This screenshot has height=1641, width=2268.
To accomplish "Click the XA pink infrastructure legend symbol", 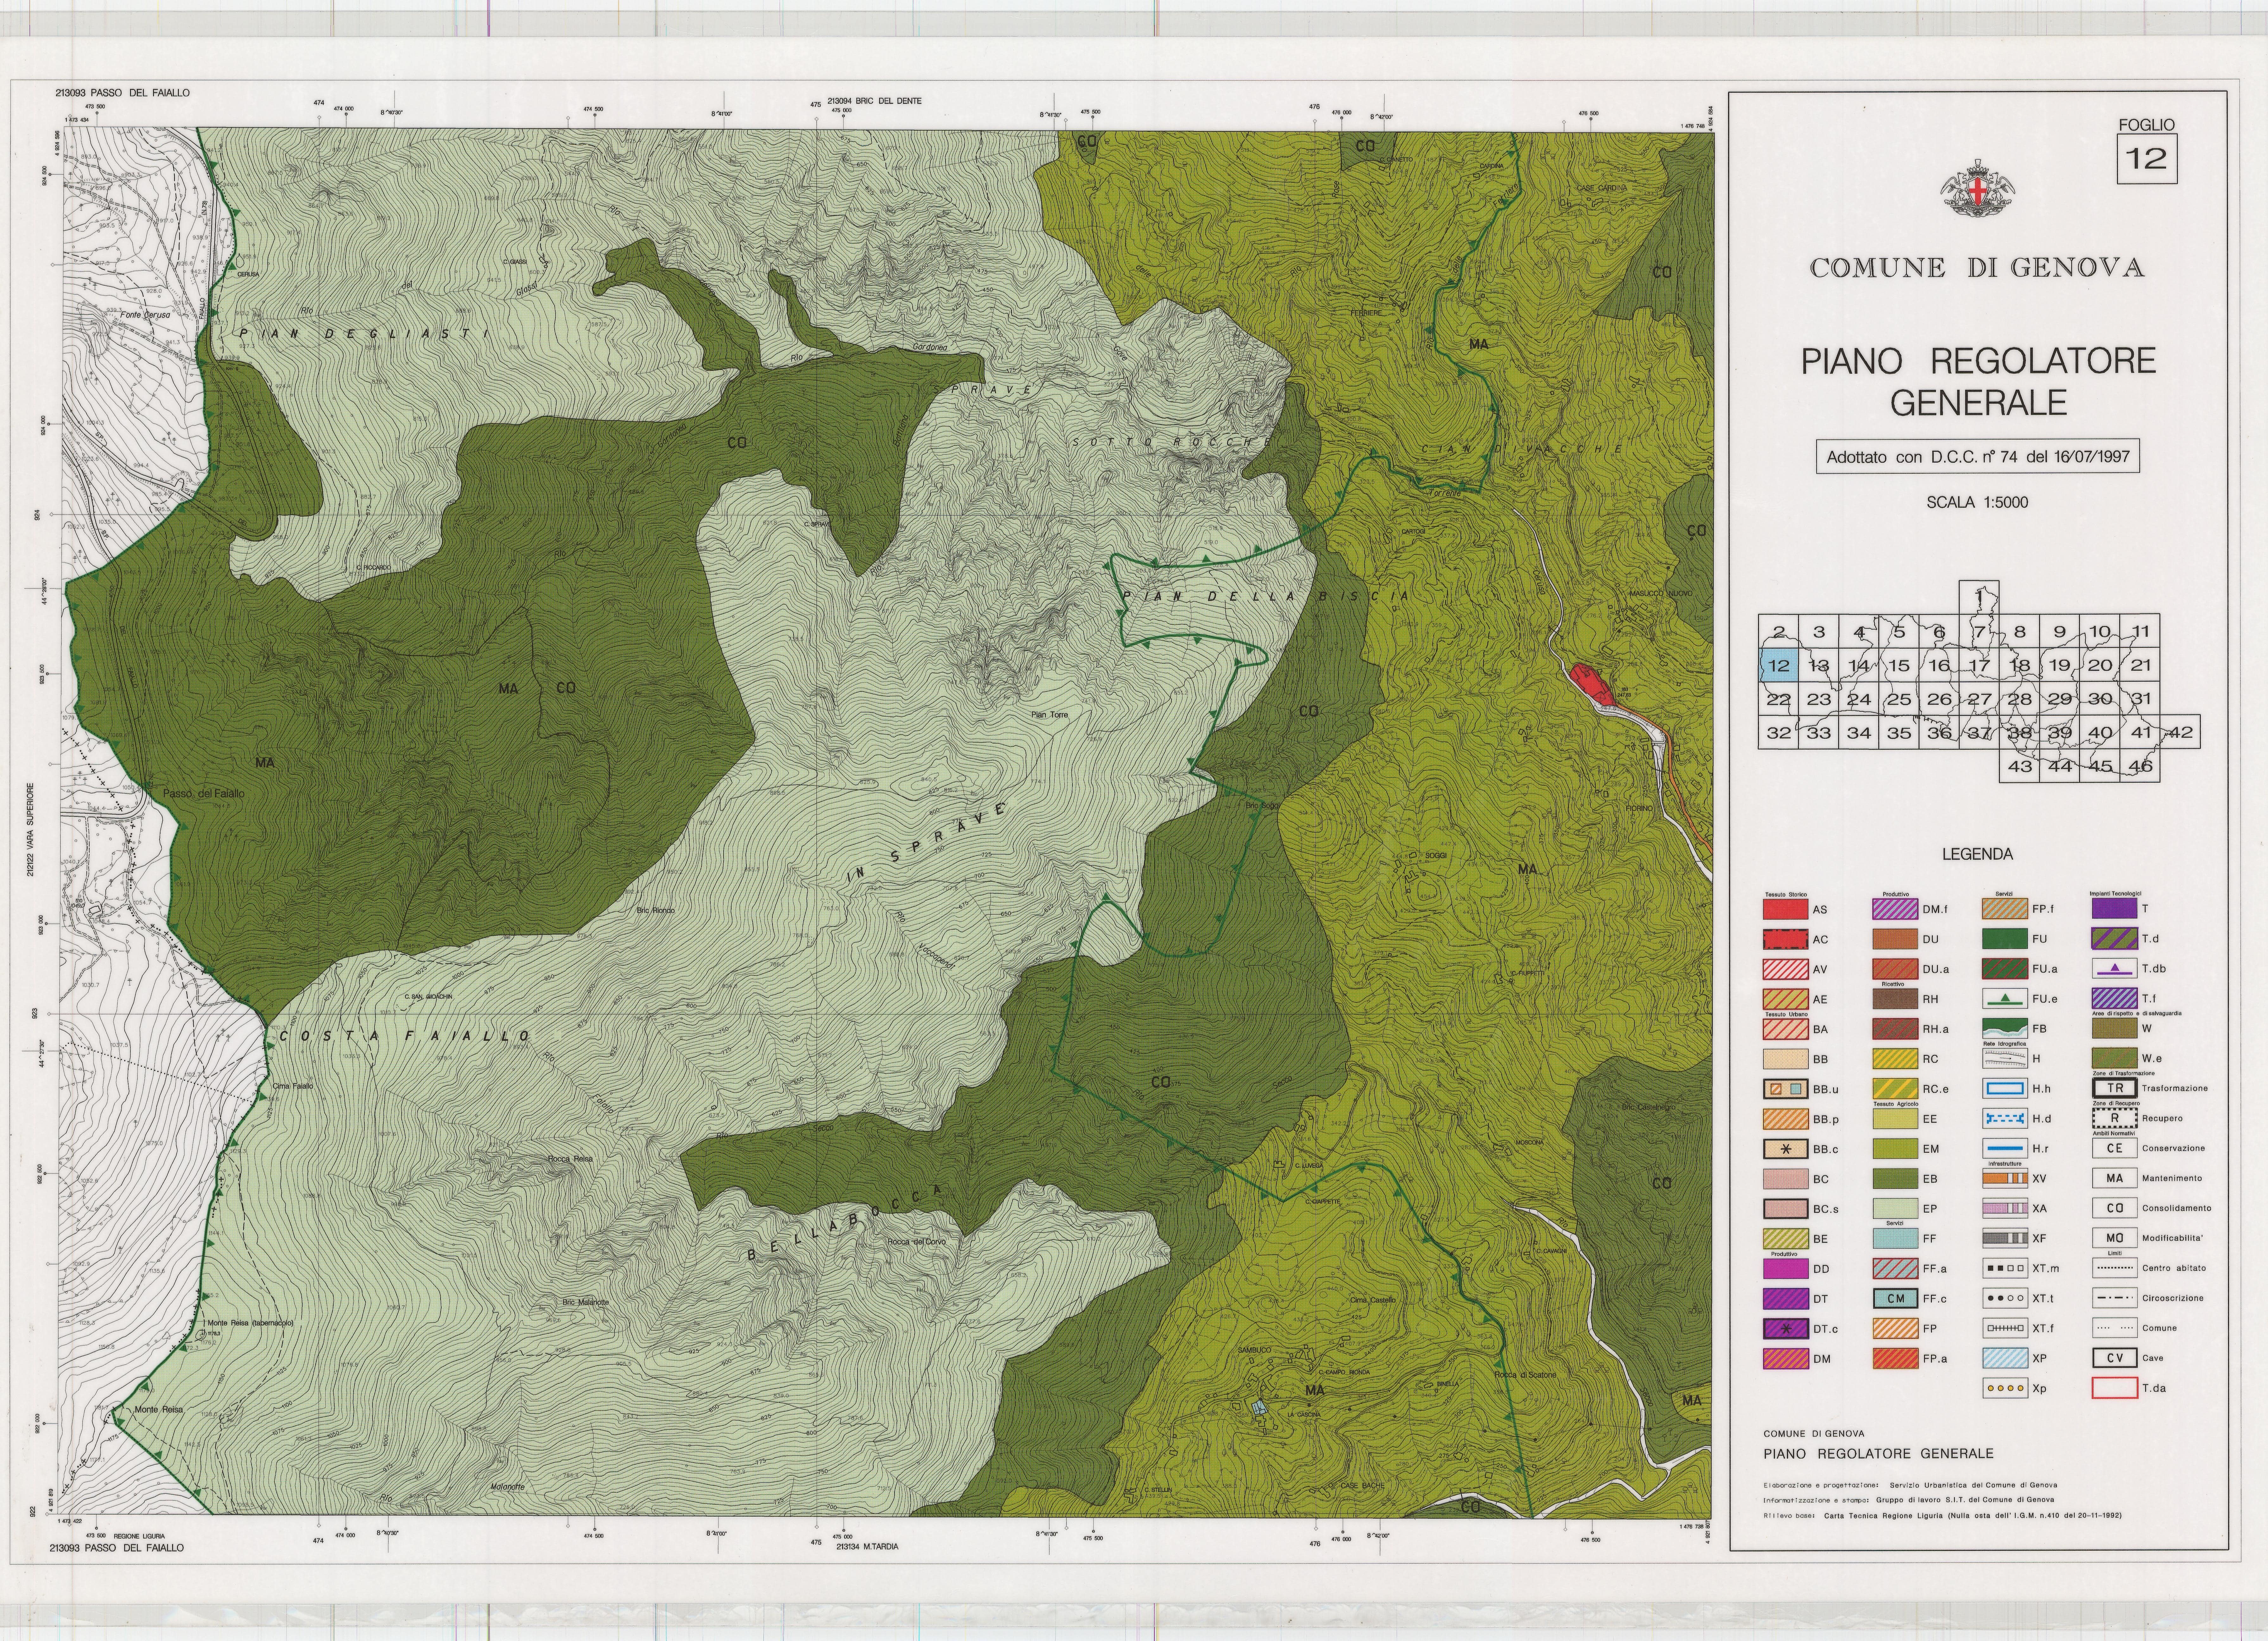I will 2005,1209.
